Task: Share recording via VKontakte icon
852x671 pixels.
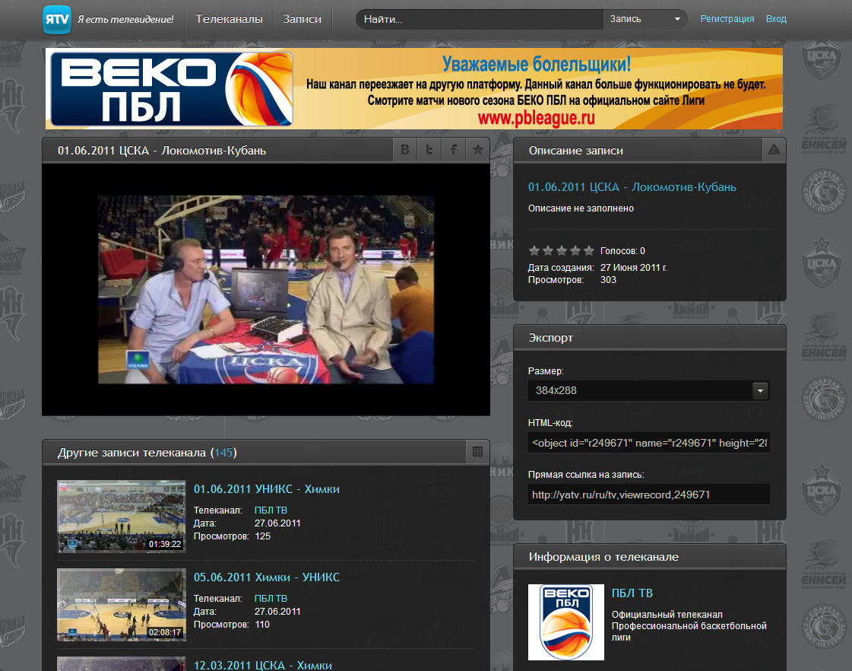Action: tap(405, 150)
